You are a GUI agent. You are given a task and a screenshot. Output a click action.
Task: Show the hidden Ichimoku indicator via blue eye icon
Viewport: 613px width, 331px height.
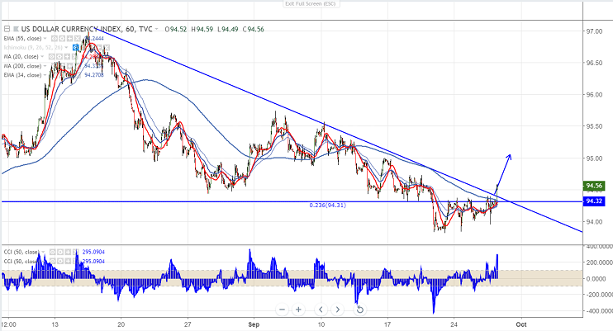point(76,47)
